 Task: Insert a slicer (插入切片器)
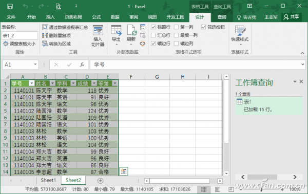pyautogui.click(x=98, y=36)
